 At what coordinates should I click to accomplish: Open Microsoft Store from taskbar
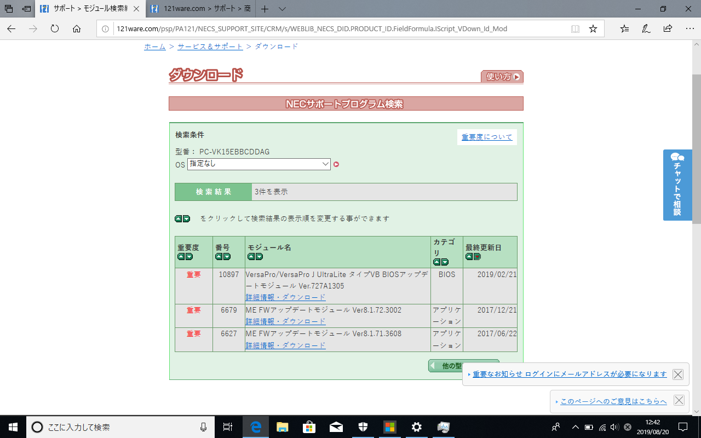pos(309,427)
